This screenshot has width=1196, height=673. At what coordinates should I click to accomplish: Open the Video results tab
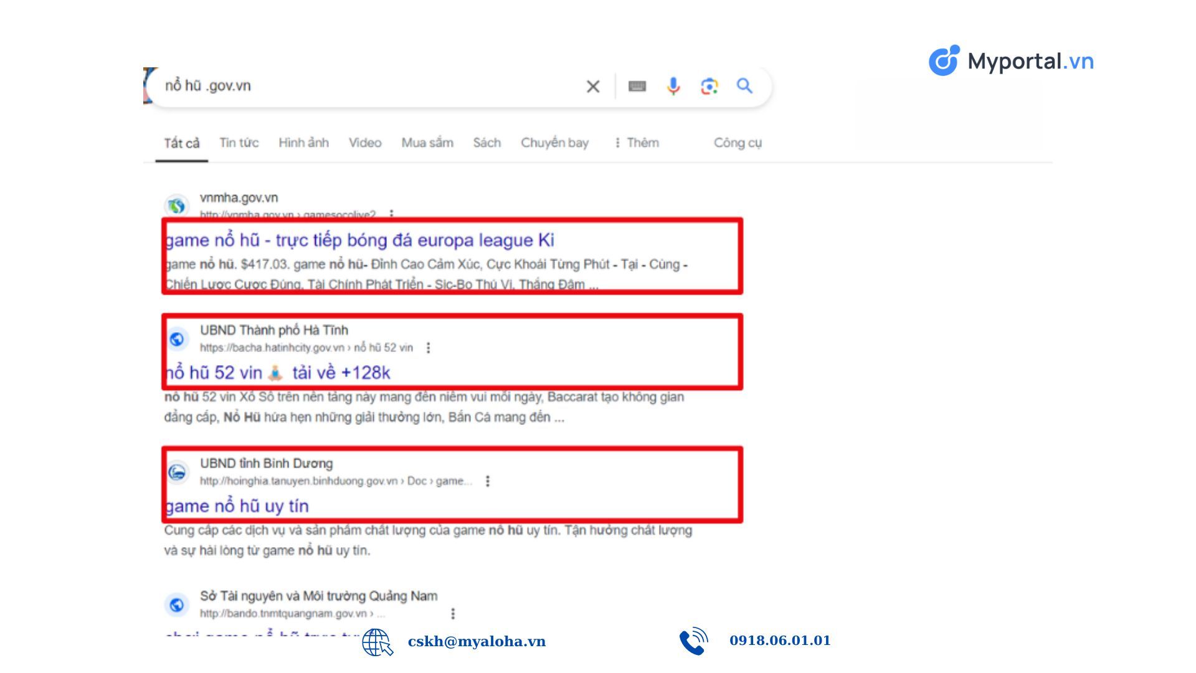364,143
